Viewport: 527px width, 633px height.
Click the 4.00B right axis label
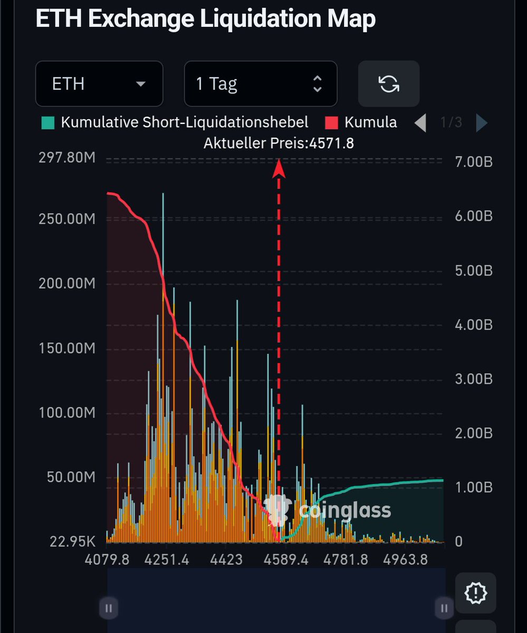[x=474, y=324]
